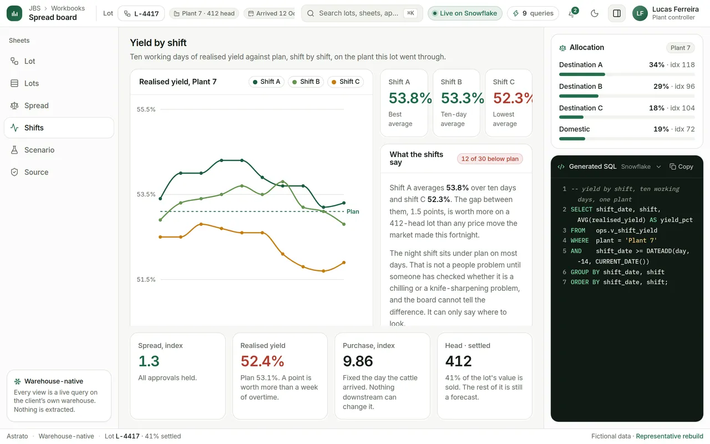Click Live on Snowflake status pill

465,13
